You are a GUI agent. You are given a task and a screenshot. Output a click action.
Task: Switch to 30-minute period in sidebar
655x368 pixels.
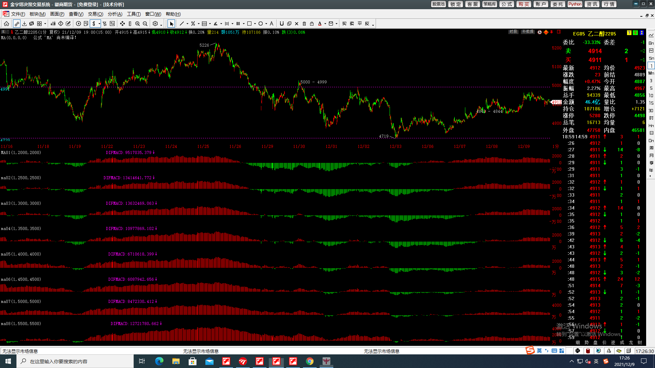click(651, 110)
